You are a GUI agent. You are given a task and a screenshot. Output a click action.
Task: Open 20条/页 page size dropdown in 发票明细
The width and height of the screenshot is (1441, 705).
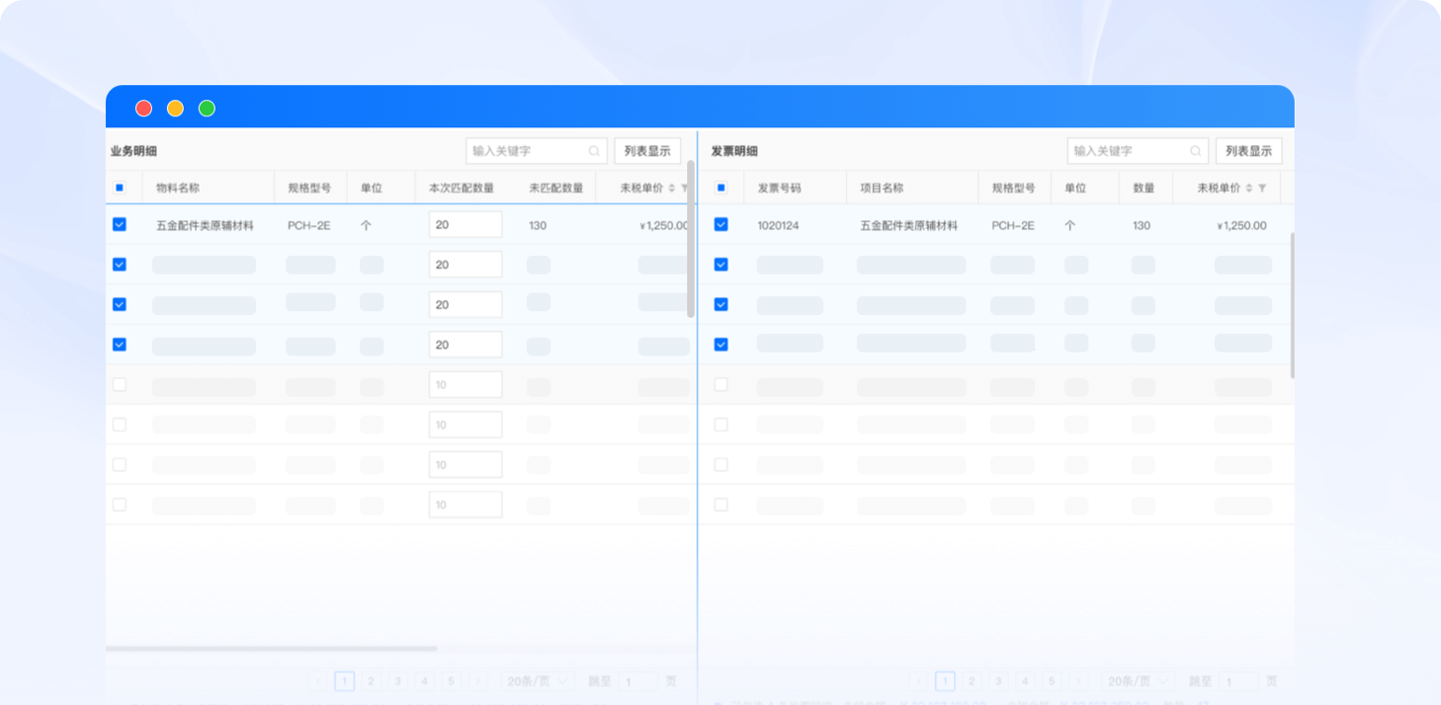pyautogui.click(x=1139, y=681)
